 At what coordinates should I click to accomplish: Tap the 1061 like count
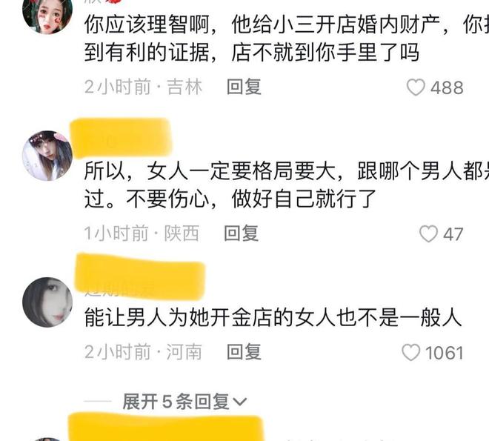(x=445, y=353)
